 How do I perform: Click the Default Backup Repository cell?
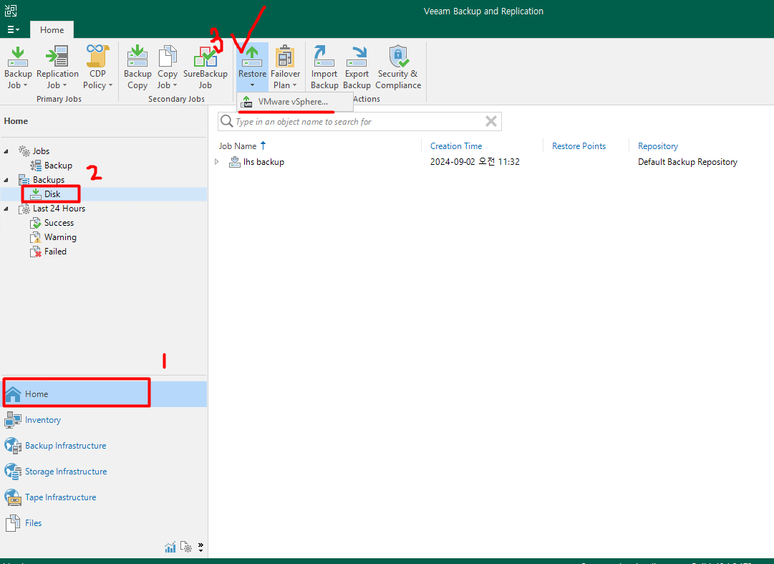(x=687, y=161)
